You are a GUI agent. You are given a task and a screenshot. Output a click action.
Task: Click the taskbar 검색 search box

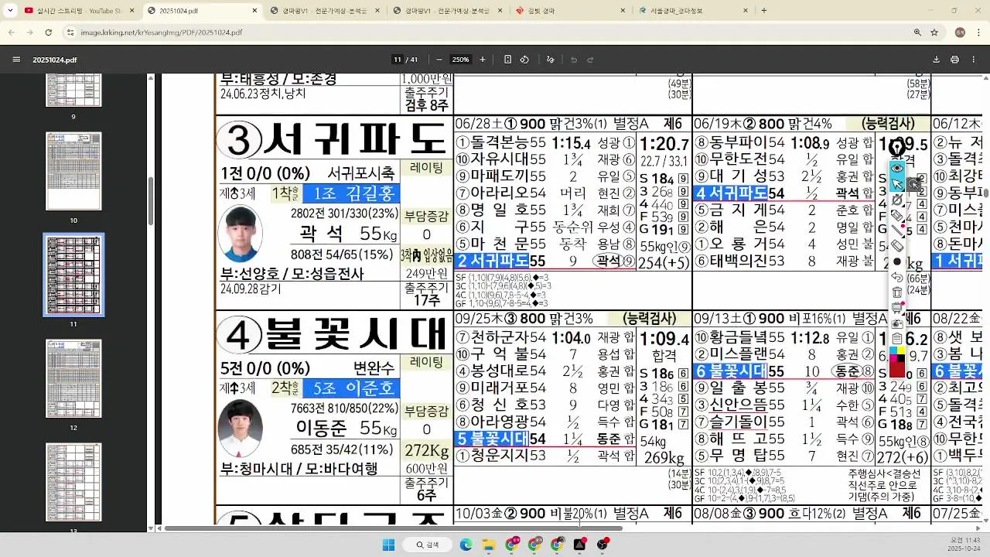pyautogui.click(x=428, y=545)
